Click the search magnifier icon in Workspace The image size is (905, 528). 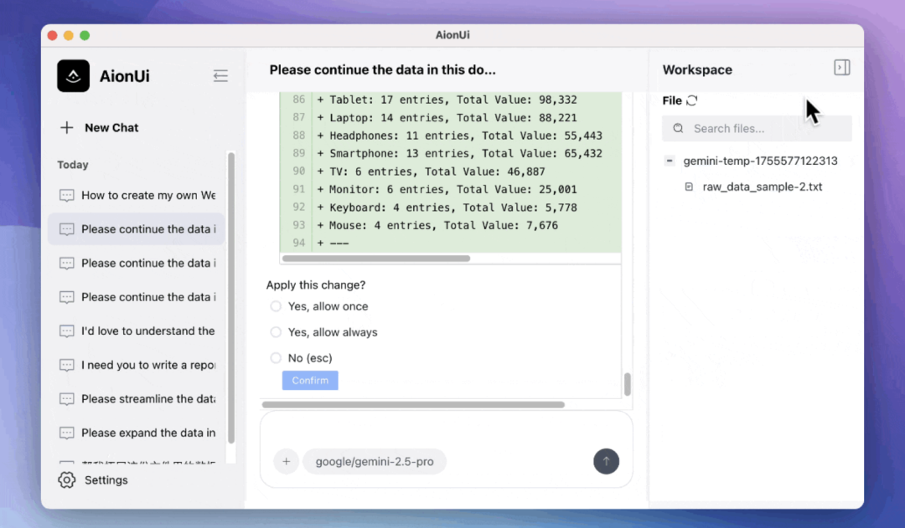click(x=678, y=128)
